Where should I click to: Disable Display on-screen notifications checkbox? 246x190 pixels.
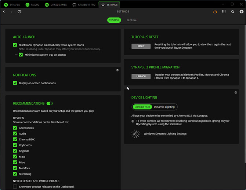pyautogui.click(x=15, y=83)
